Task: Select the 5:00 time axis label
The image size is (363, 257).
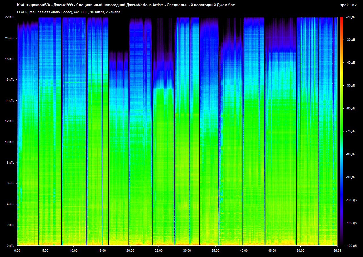Action: click(x=45, y=250)
